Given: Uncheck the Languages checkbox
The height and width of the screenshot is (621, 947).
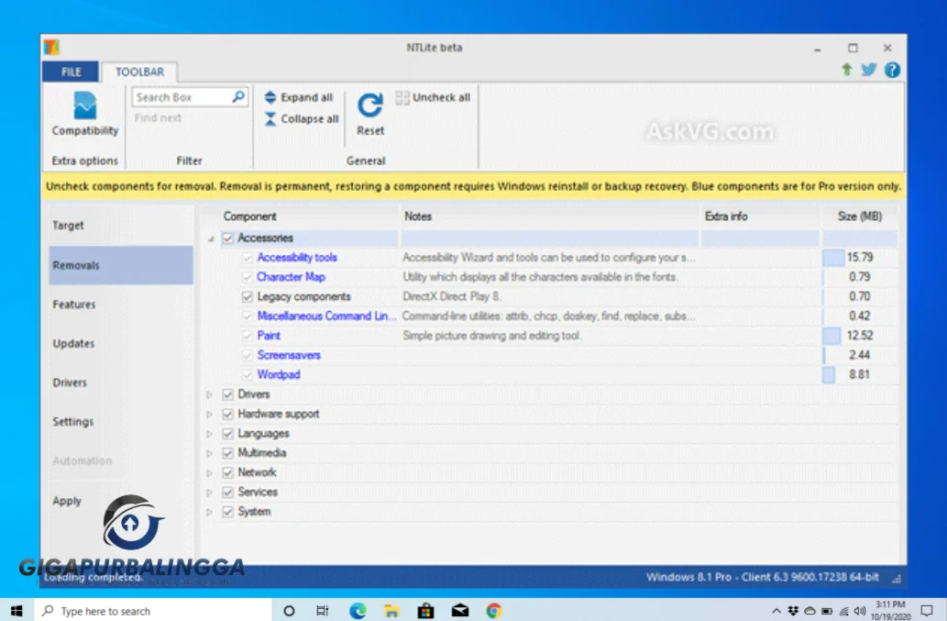Looking at the screenshot, I should (227, 434).
